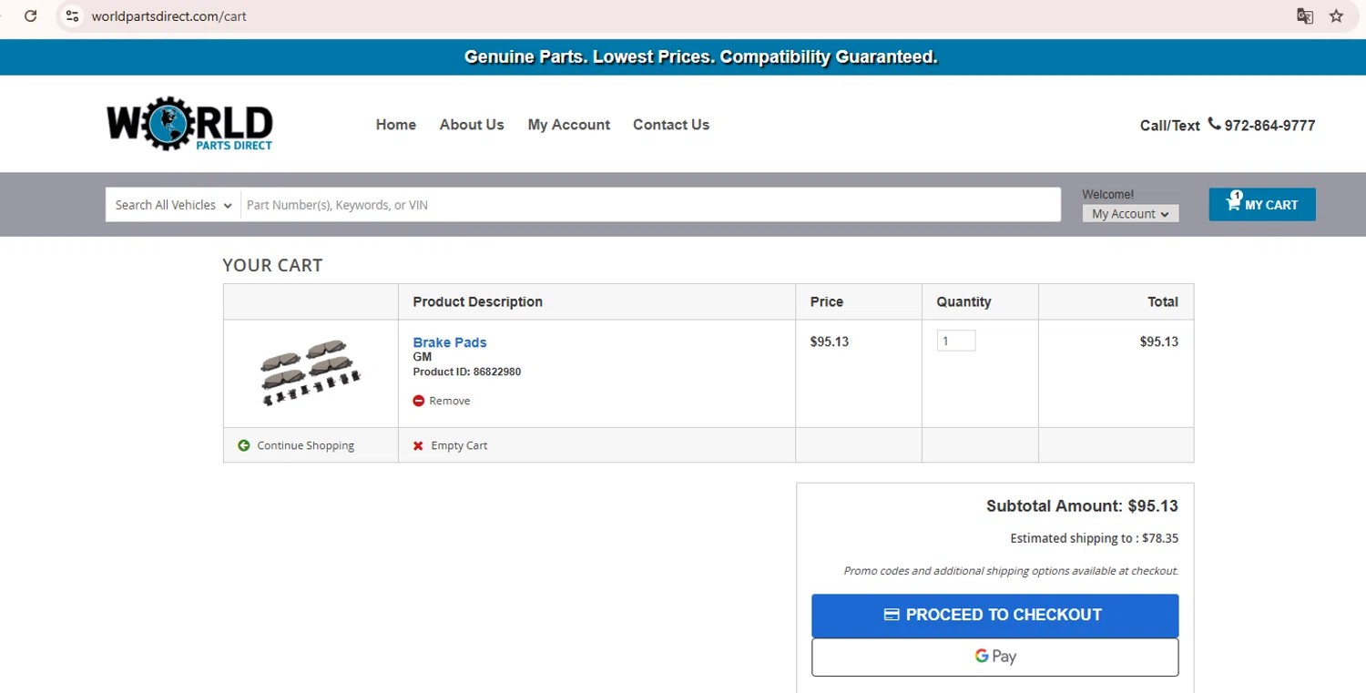Screen dimensions: 1366x693
Task: Click Continue Shopping link
Action: [x=306, y=445]
